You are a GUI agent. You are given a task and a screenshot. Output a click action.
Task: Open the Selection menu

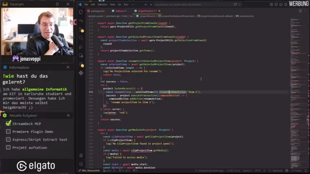click(x=102, y=4)
